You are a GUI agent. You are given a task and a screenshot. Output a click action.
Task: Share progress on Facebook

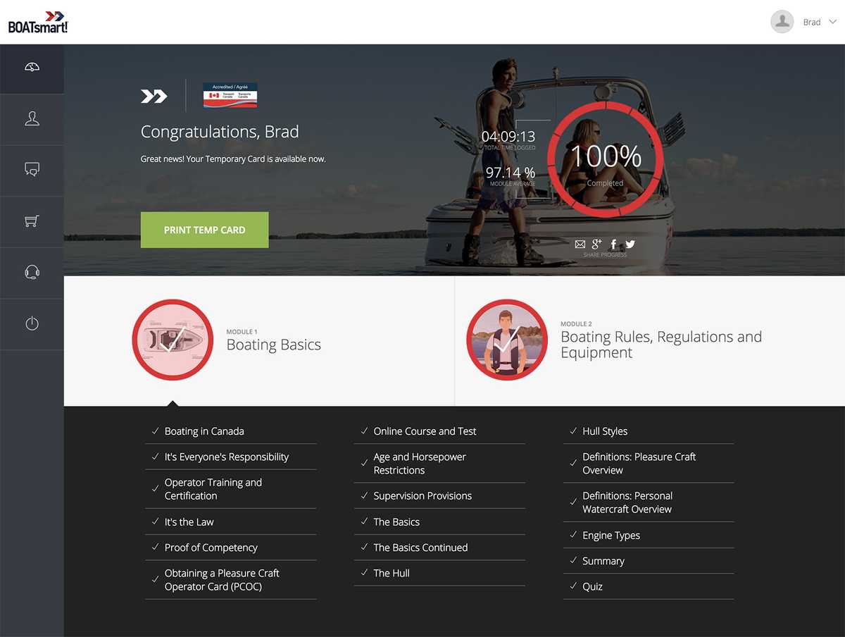click(x=613, y=245)
